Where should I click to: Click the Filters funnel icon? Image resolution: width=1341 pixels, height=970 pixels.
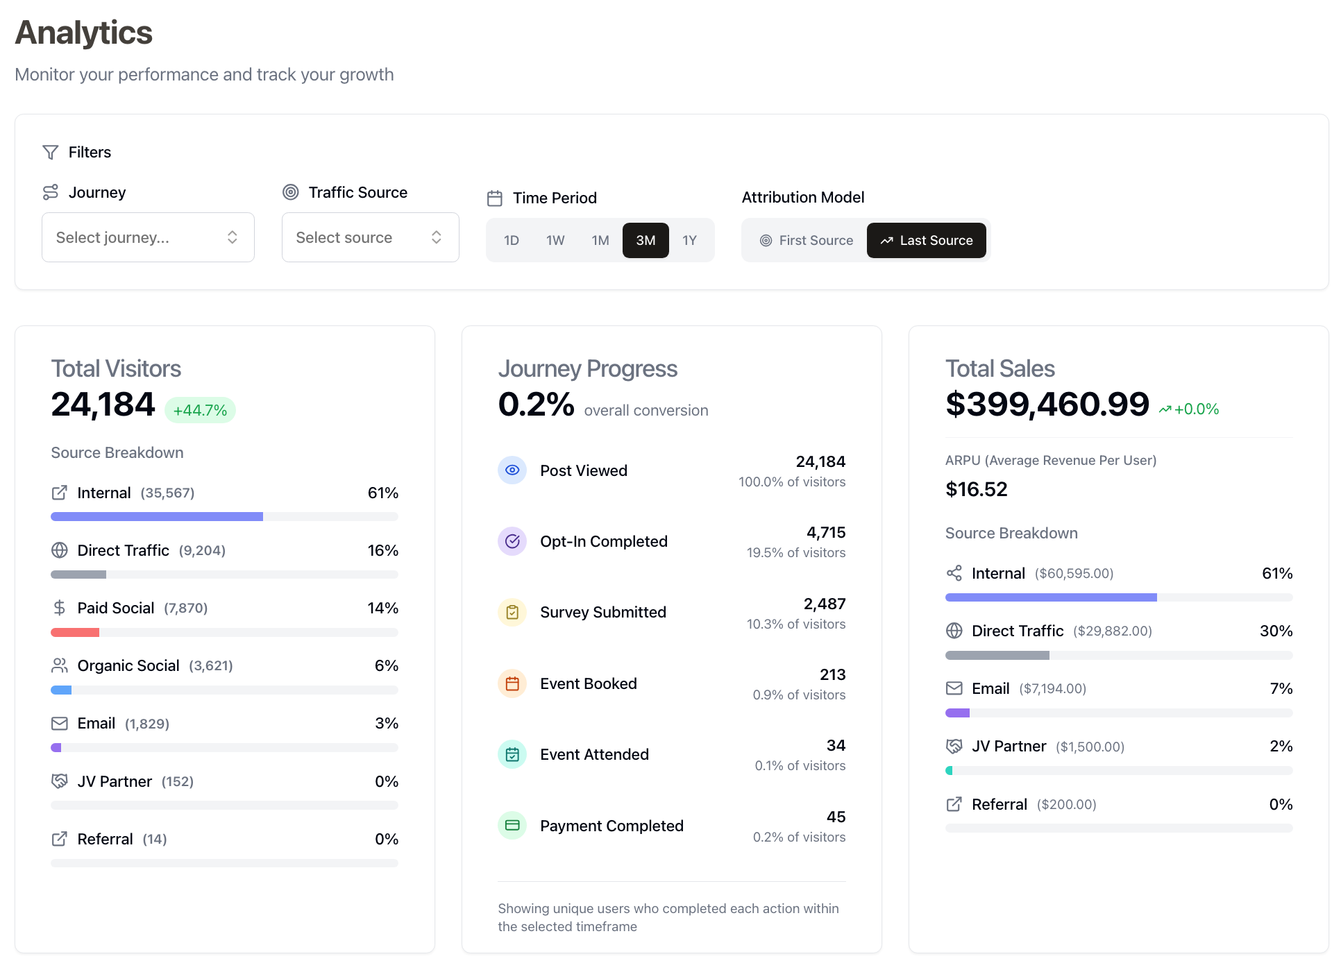(51, 152)
